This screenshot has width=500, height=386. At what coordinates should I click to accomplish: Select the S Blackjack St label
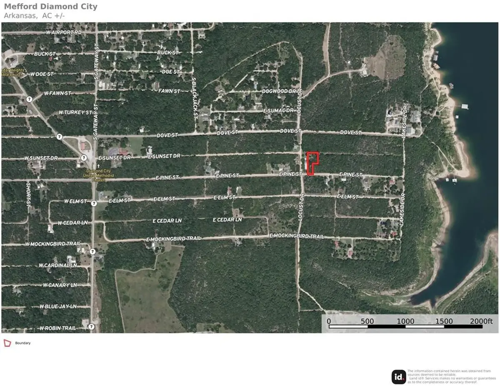pyautogui.click(x=194, y=98)
